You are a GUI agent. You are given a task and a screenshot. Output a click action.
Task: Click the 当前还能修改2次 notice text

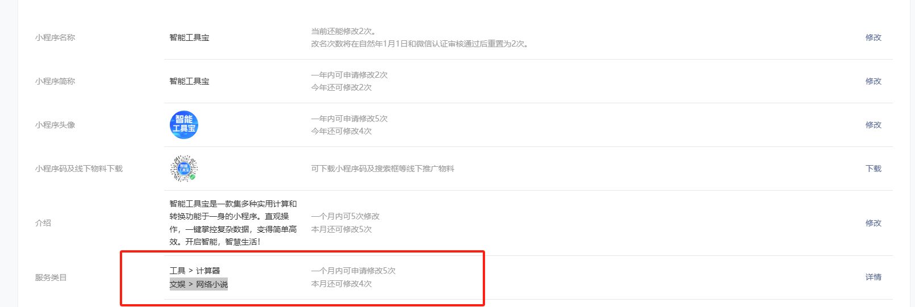point(344,31)
